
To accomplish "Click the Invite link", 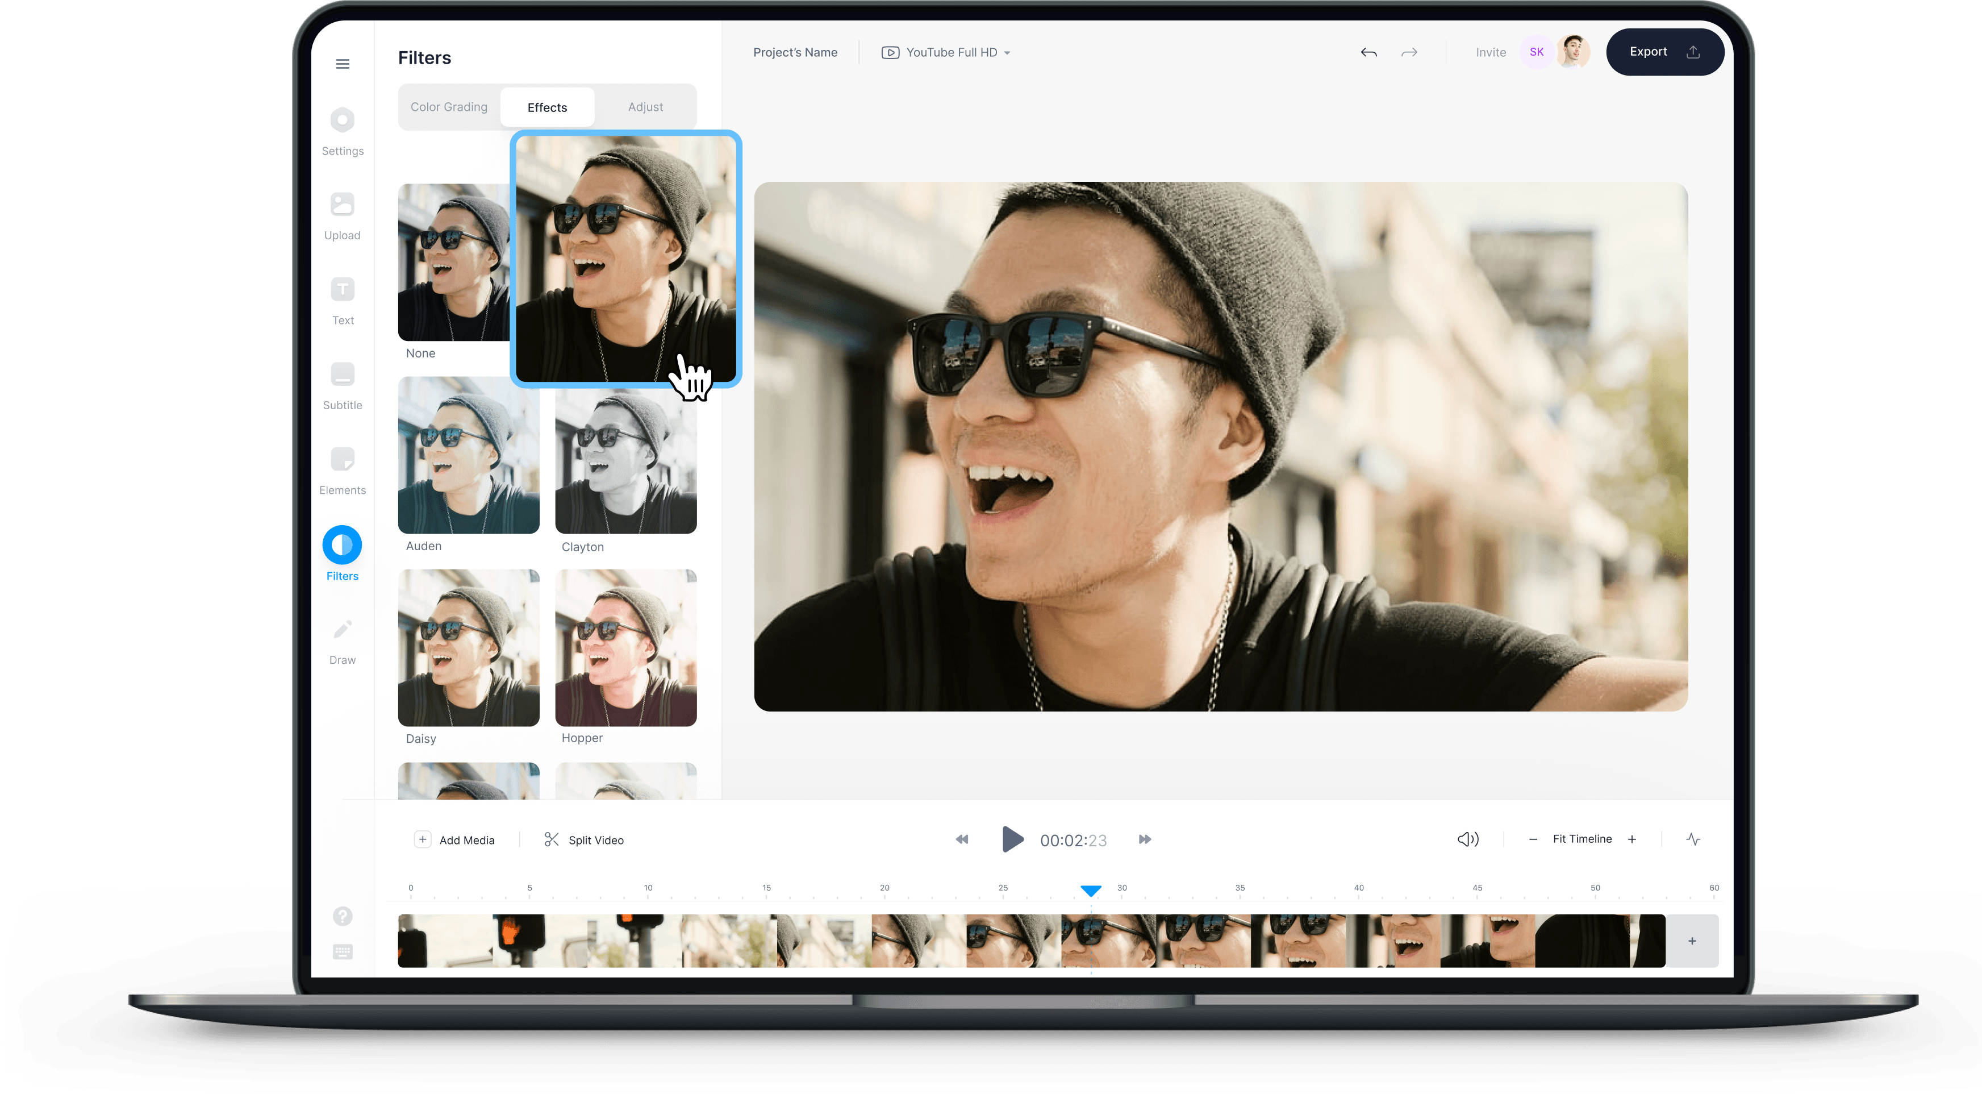I will 1491,52.
